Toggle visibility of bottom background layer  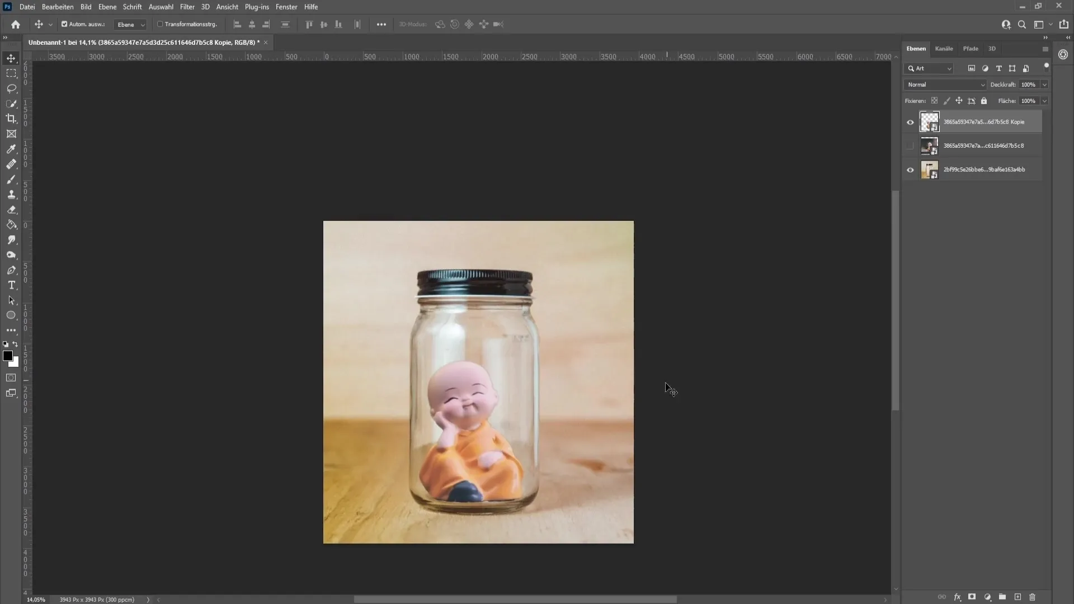910,169
